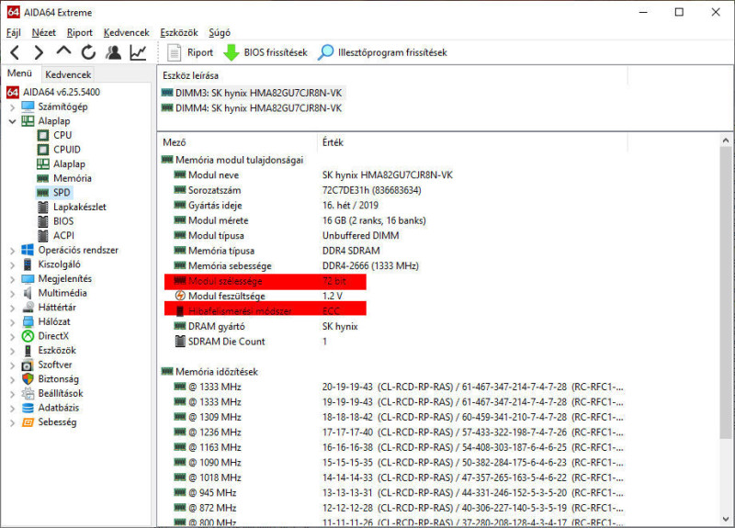Click the Lapkakészlet chipset icon
Screen dimensions: 735x528
pos(43,208)
